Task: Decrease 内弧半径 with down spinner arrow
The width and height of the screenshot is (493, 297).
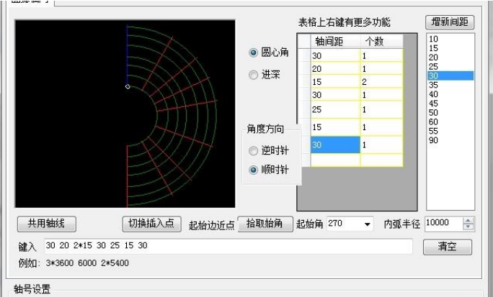Action: coord(468,227)
